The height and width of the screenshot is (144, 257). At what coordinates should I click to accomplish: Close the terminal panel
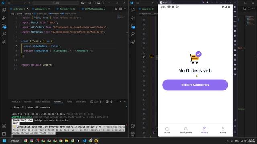click(125, 102)
